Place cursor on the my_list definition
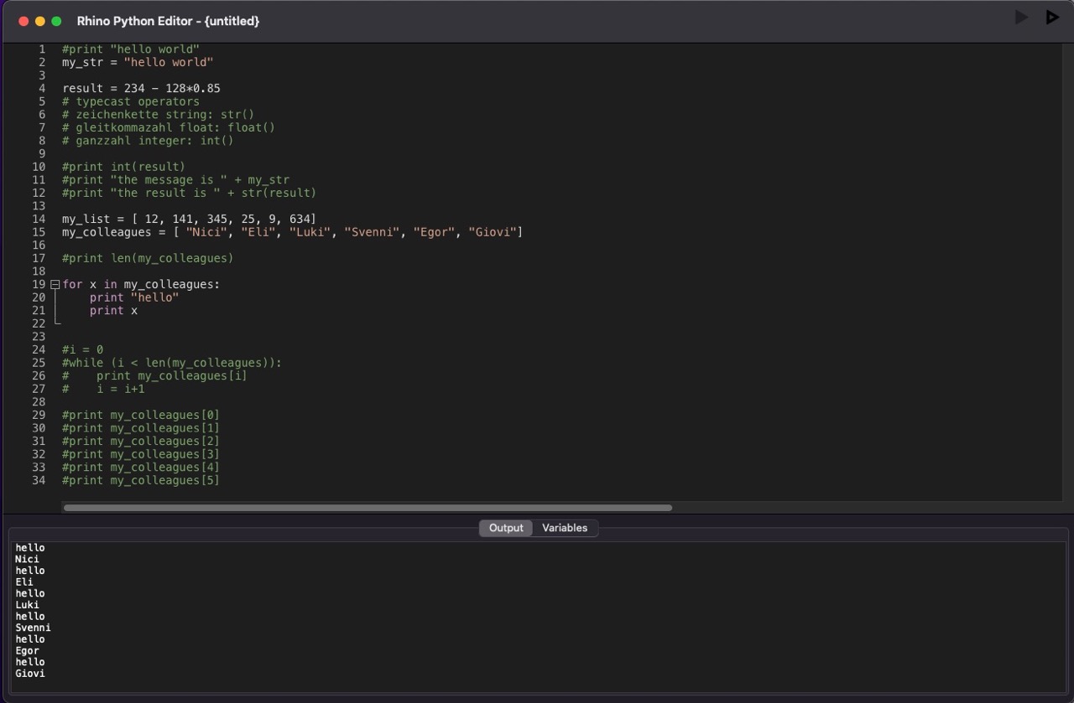Screen dimensions: 1074x703 coord(189,219)
